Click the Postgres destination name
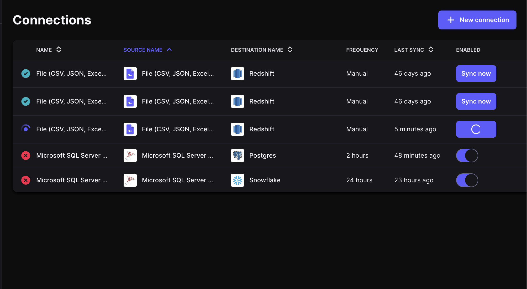Image resolution: width=527 pixels, height=289 pixels. [x=263, y=156]
